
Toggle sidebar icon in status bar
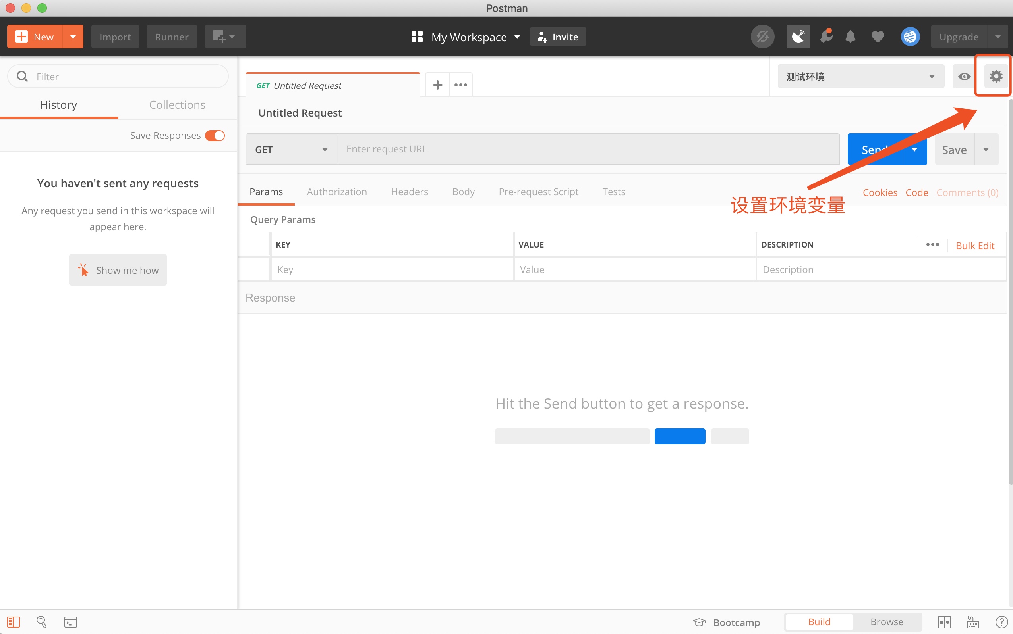pyautogui.click(x=14, y=622)
